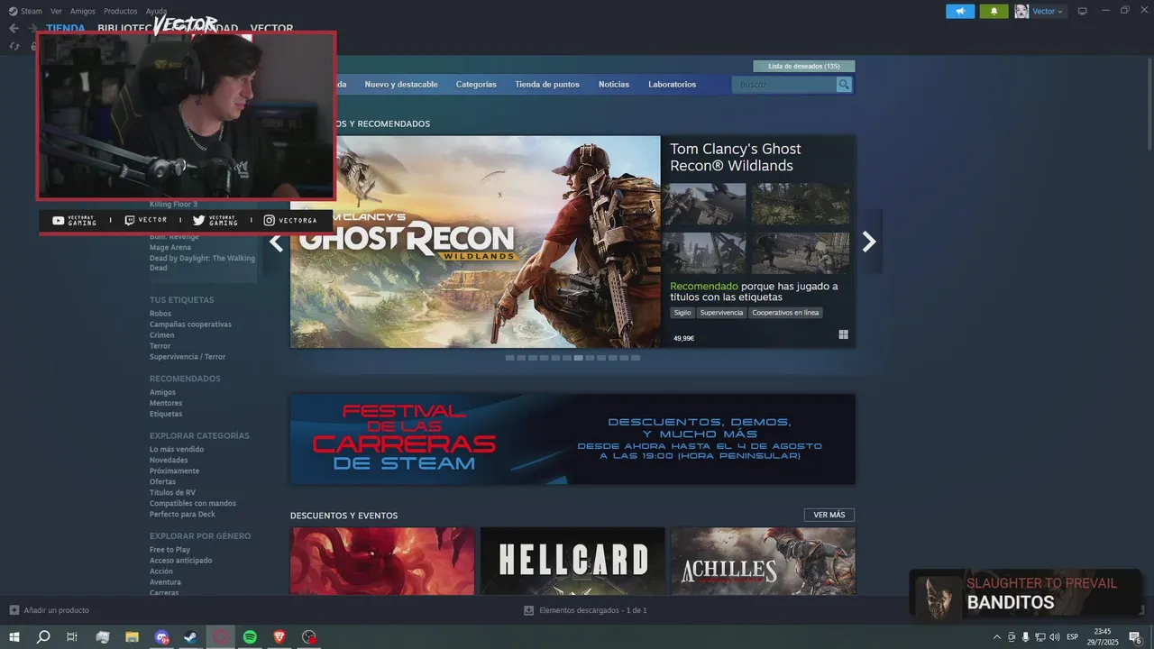Open Mentores under Recomendados

(x=166, y=403)
